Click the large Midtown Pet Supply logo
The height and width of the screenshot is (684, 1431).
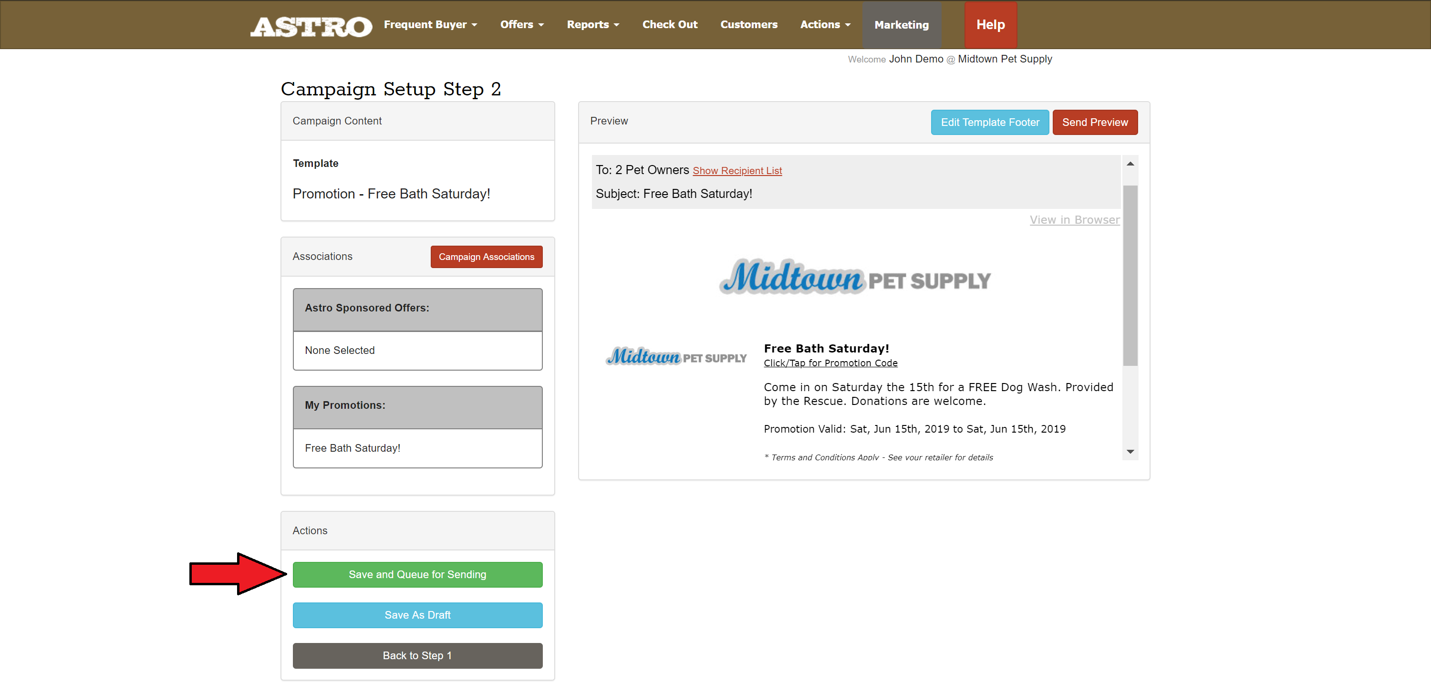coord(854,277)
